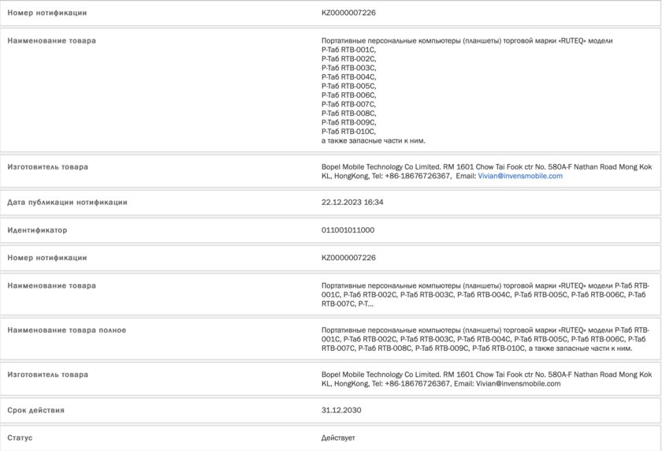Select notification number KZ0000007226 in first row
The width and height of the screenshot is (662, 451).
point(348,13)
